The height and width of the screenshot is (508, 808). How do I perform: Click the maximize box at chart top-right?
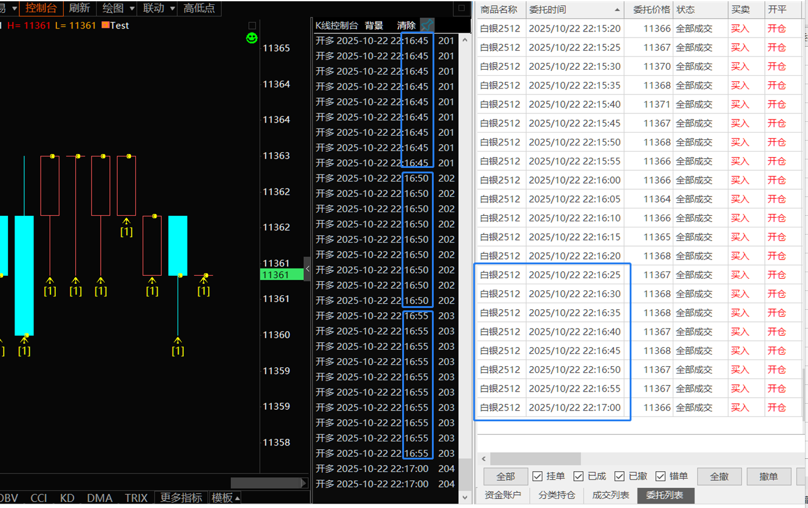tap(462, 8)
